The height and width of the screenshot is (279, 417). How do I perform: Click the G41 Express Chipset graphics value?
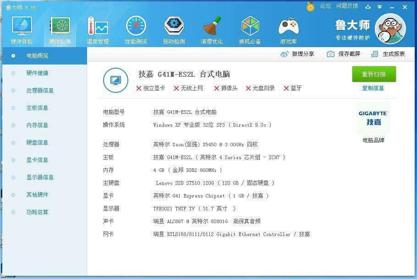pos(211,196)
